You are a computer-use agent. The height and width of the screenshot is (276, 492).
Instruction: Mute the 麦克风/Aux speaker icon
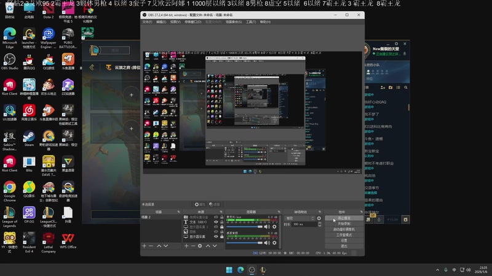[267, 226]
